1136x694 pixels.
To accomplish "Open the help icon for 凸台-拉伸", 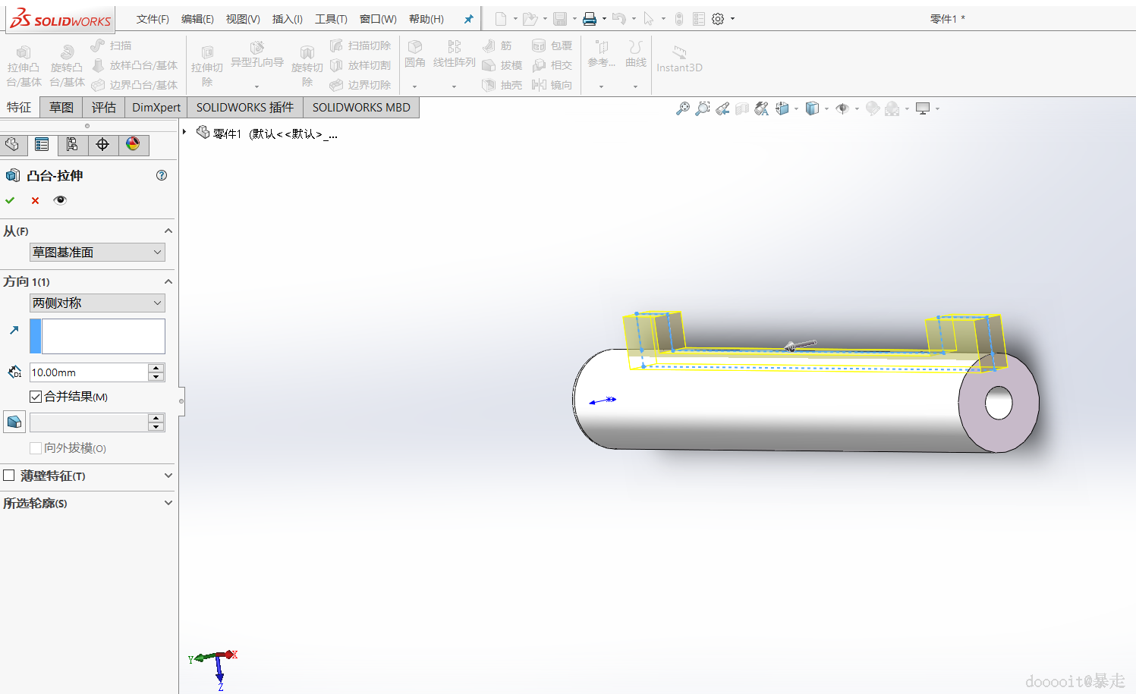I will pyautogui.click(x=162, y=175).
